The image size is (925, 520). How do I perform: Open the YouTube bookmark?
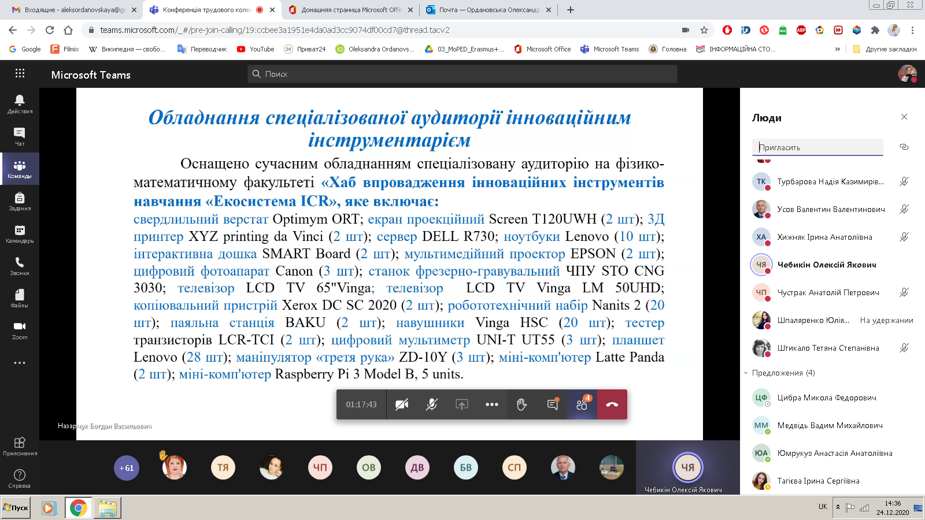256,49
